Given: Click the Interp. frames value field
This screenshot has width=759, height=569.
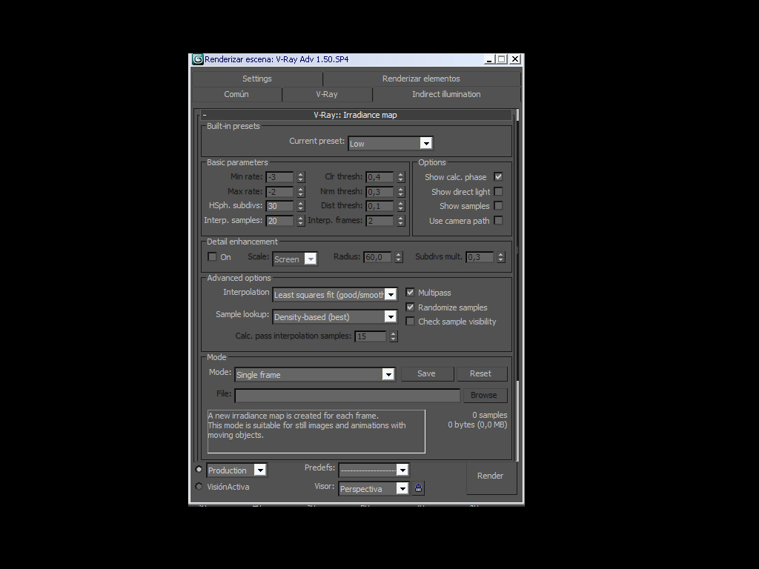Looking at the screenshot, I should [379, 221].
